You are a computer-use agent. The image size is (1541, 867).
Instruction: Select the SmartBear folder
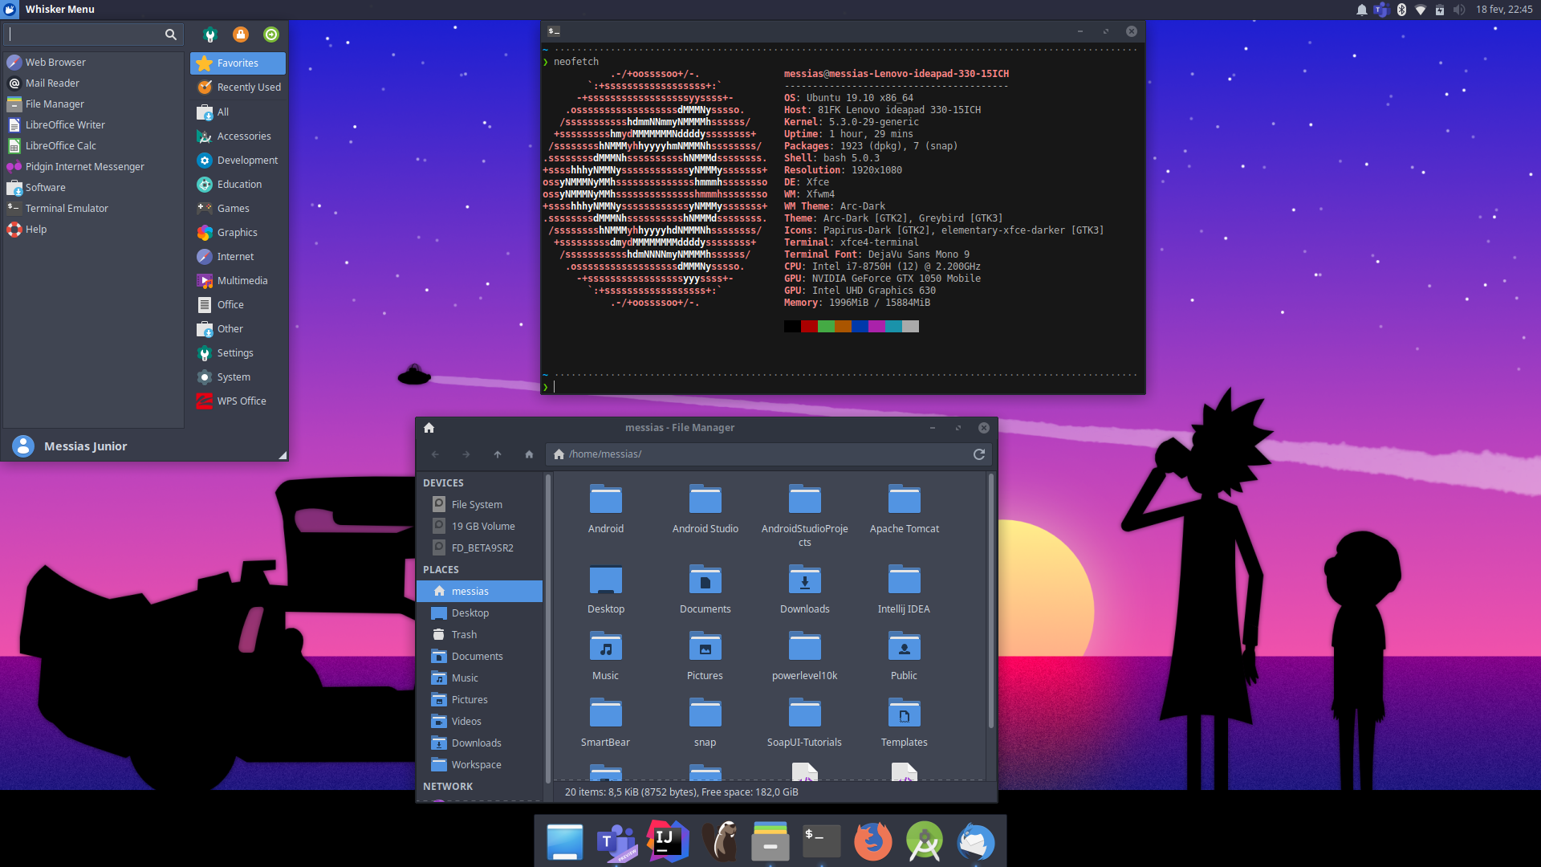pyautogui.click(x=606, y=722)
